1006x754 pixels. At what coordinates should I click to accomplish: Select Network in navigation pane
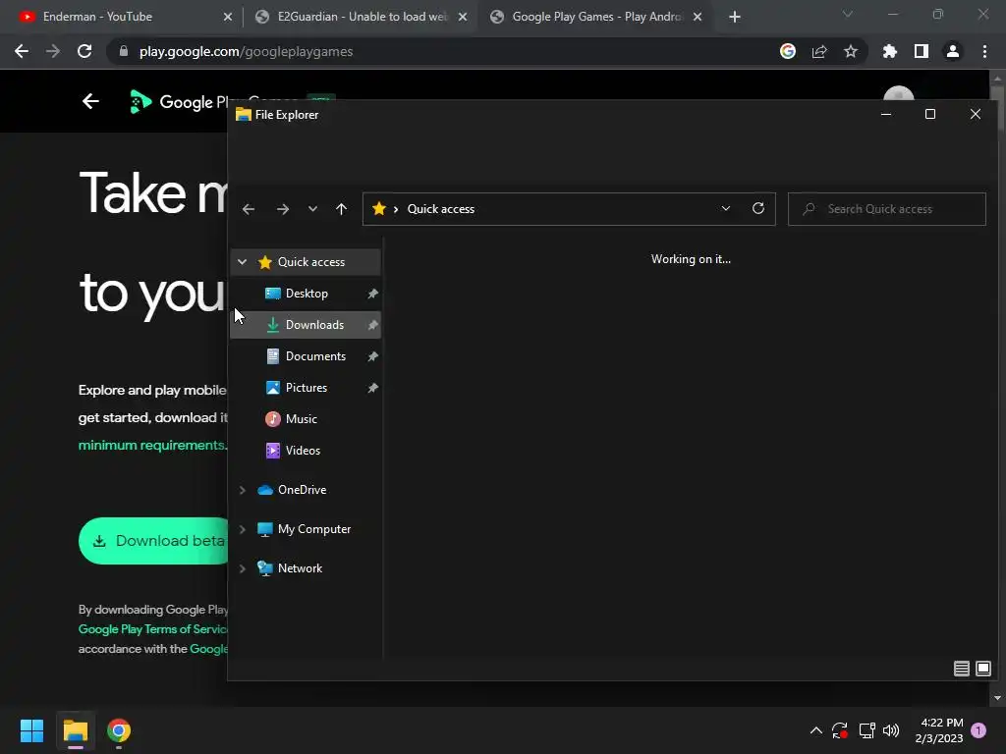coord(300,568)
